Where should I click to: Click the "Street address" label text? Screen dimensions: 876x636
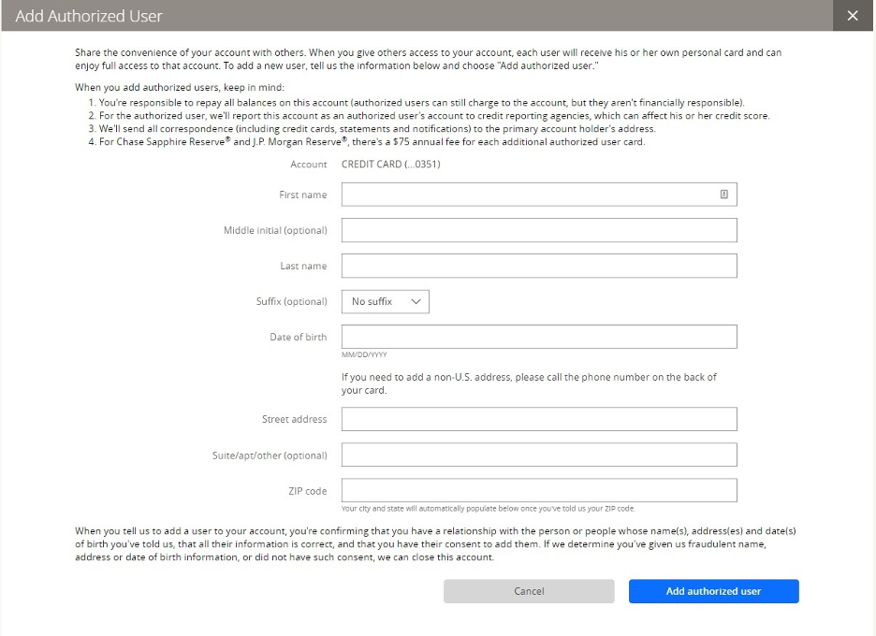[294, 419]
